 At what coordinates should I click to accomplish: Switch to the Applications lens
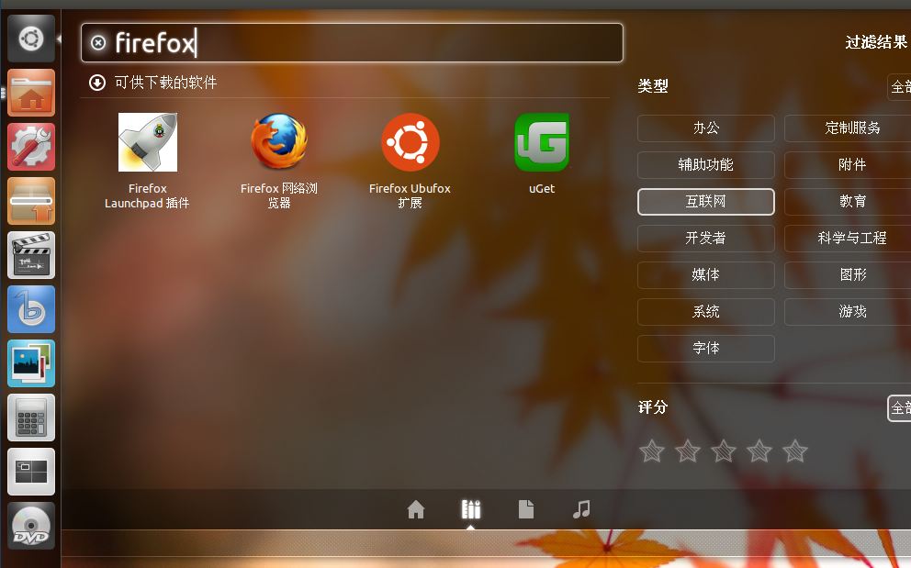(x=471, y=509)
